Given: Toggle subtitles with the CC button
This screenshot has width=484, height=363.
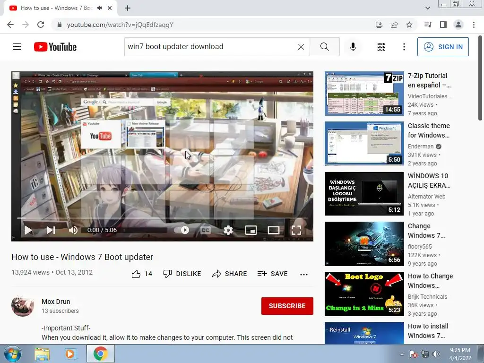Looking at the screenshot, I should click(205, 230).
